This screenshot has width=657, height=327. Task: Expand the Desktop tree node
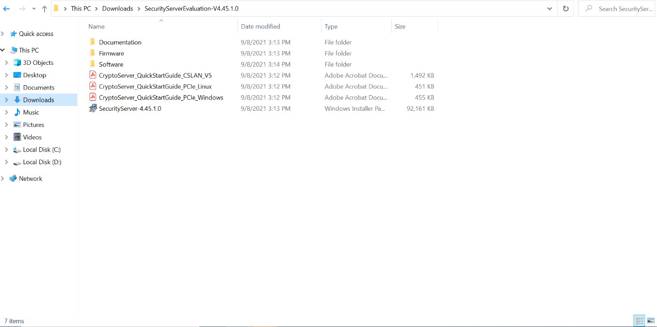click(x=7, y=75)
